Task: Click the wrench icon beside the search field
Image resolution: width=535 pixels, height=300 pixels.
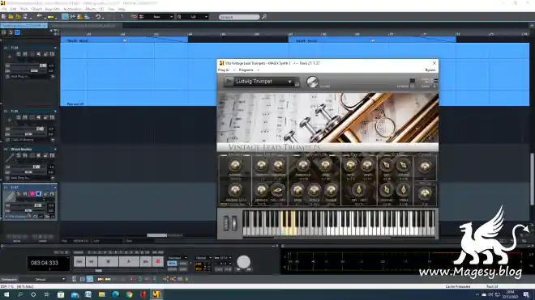Action: 263,16
